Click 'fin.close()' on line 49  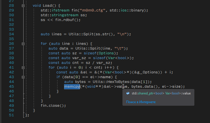click(x=52, y=106)
